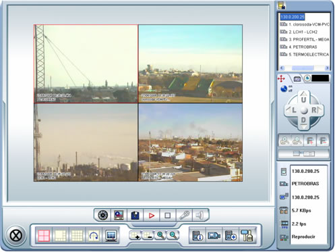Take a snapshot with the camera shutter icon
Viewport: 335px width, 252px height.
point(103,215)
